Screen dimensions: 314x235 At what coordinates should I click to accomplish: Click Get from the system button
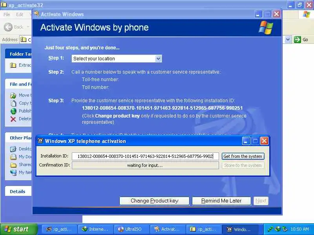tap(243, 156)
